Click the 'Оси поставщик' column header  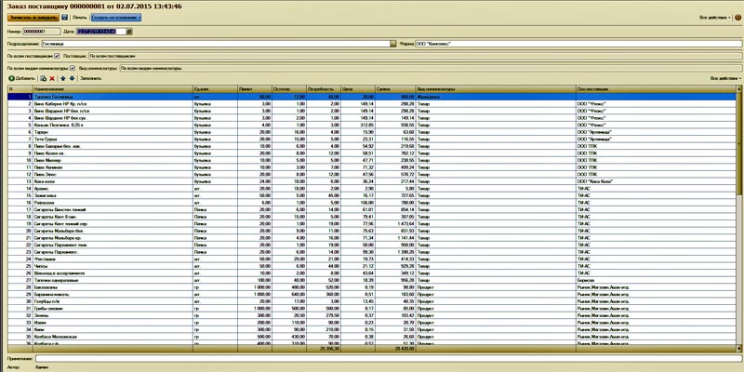651,89
